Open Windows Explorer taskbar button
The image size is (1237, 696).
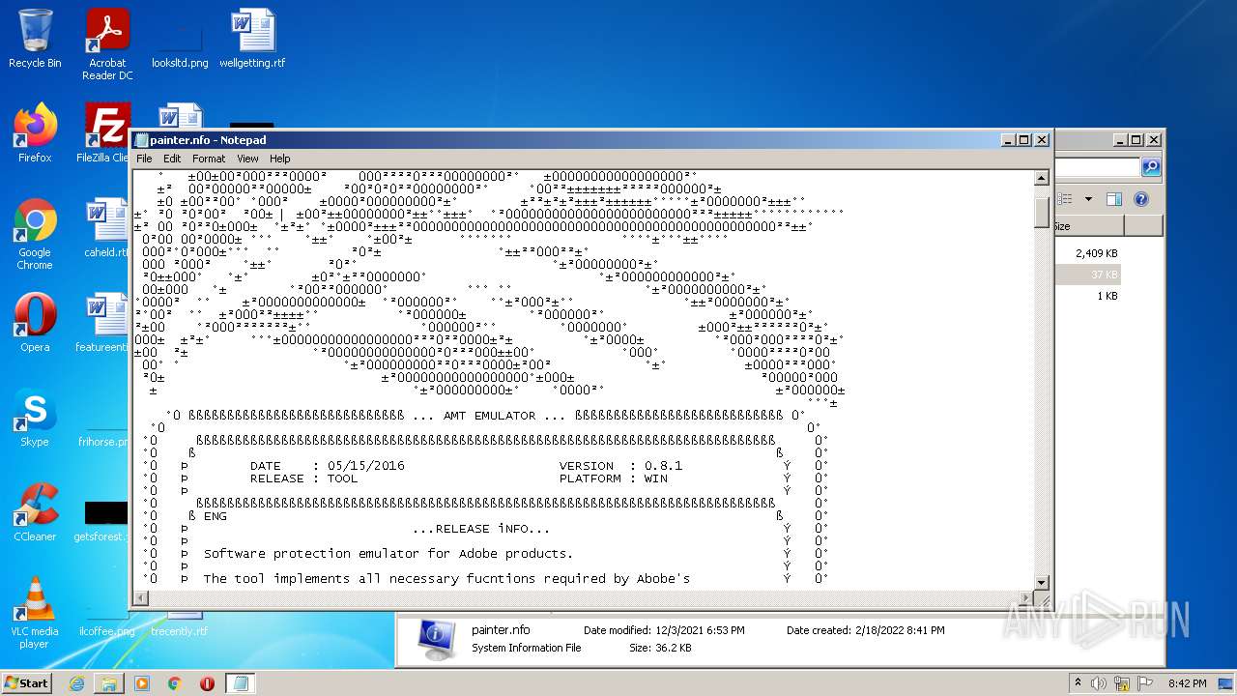(108, 683)
